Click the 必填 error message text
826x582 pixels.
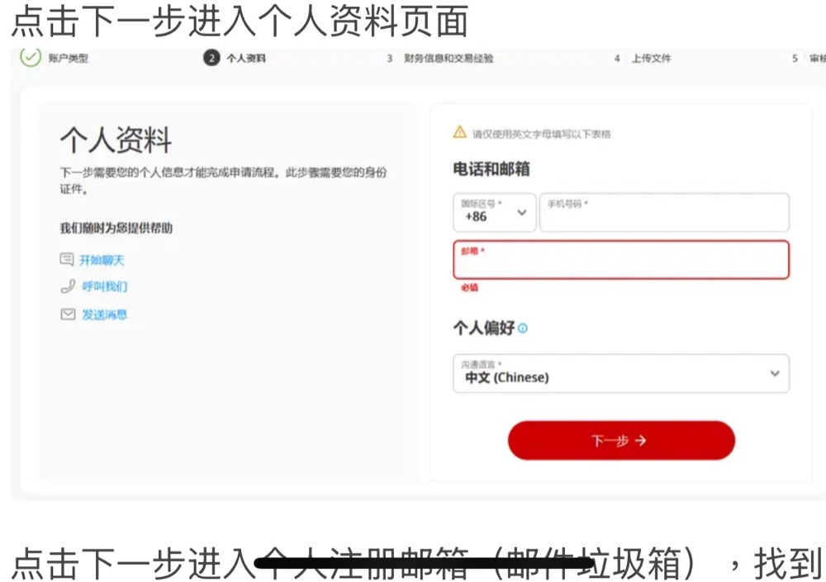pyautogui.click(x=469, y=287)
